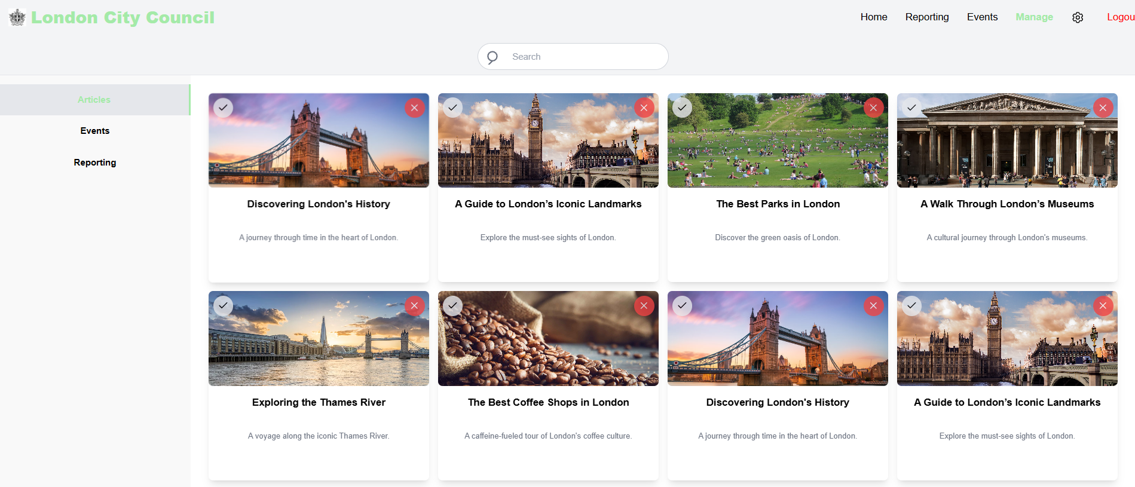The width and height of the screenshot is (1135, 487).
Task: Delete The Best Parks in London card
Action: [874, 108]
